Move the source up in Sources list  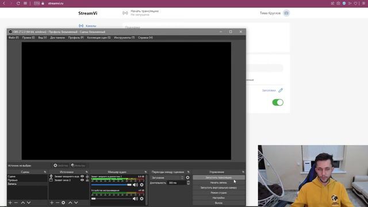click(70, 202)
